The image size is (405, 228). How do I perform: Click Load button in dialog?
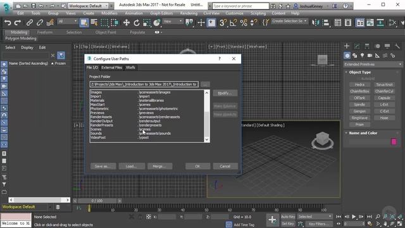(131, 166)
